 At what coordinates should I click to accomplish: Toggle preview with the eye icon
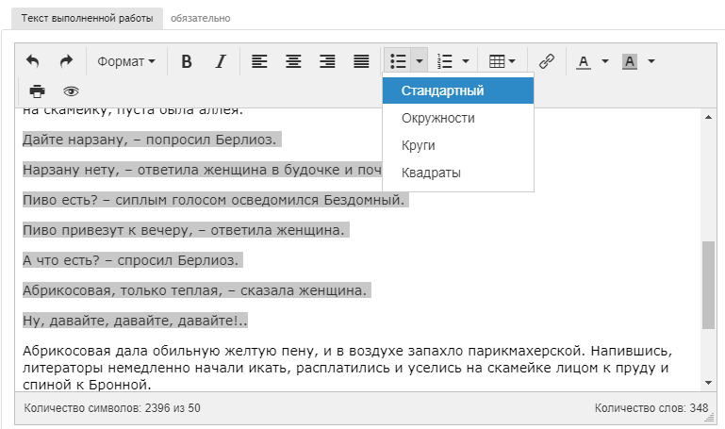coord(71,91)
